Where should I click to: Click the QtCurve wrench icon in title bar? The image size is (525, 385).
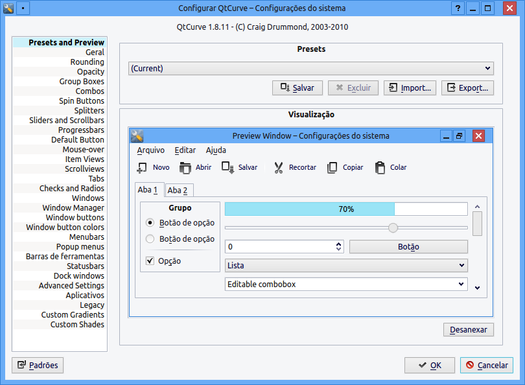[8, 8]
